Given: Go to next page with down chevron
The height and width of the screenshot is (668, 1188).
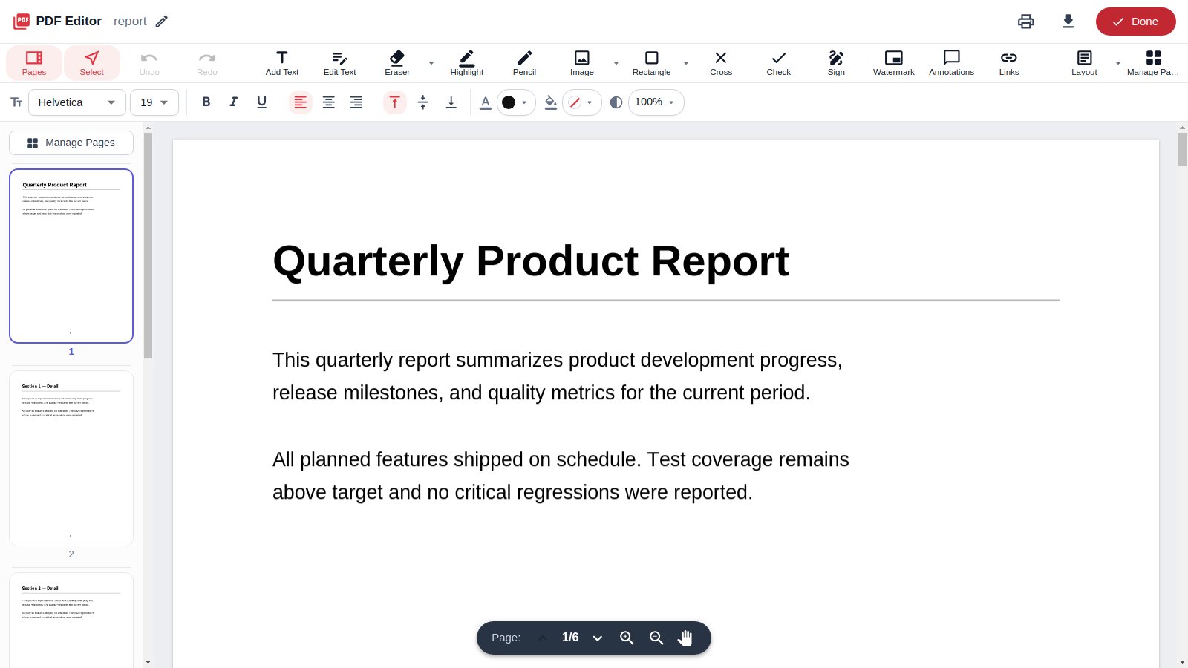Looking at the screenshot, I should (x=597, y=638).
